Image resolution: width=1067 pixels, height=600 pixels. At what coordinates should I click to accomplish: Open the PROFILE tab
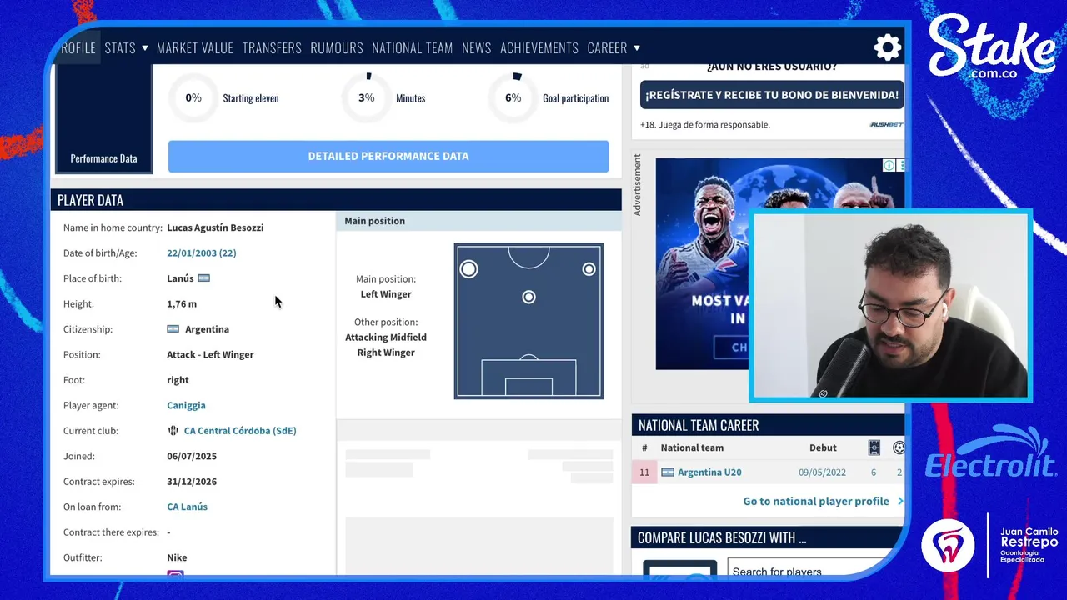pyautogui.click(x=78, y=48)
